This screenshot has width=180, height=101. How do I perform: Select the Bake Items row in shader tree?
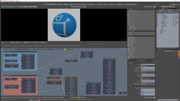pyautogui.click(x=162, y=32)
